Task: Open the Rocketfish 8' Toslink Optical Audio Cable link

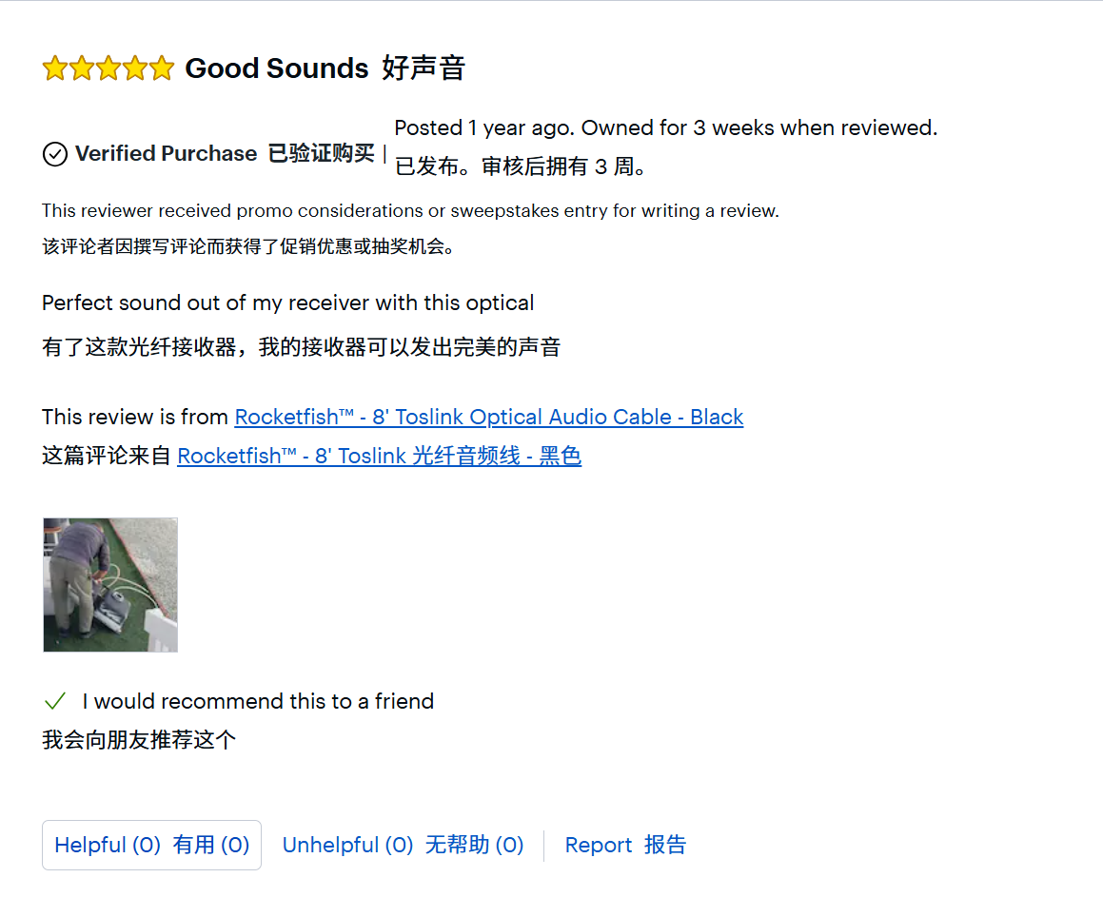Action: (488, 417)
